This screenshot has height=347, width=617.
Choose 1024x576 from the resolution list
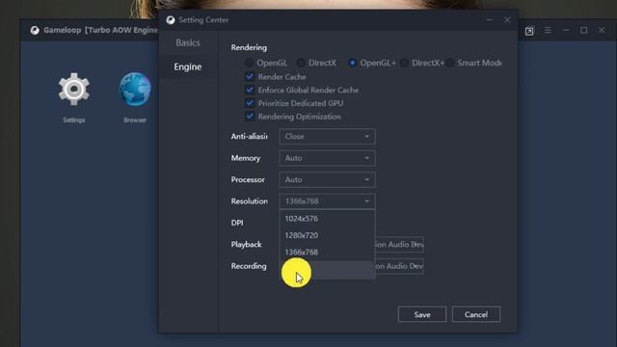[x=327, y=219]
